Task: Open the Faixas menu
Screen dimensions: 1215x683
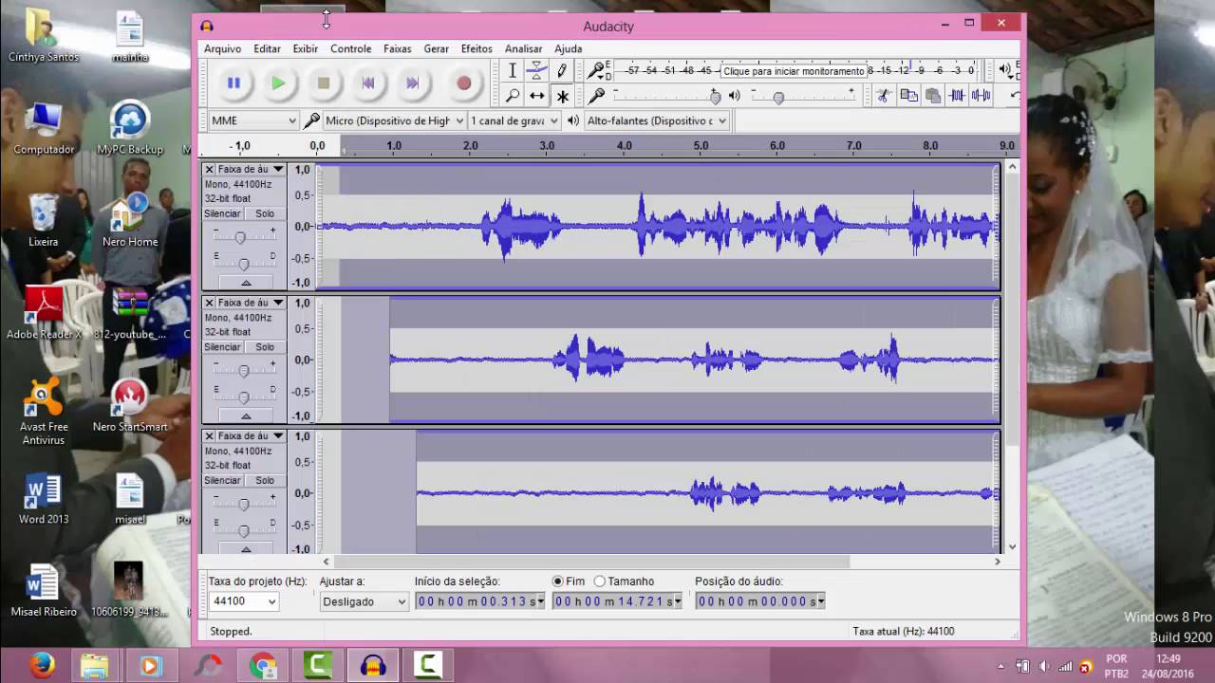Action: click(397, 48)
